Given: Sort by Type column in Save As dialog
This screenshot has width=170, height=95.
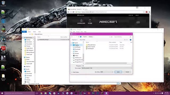Looking at the screenshot, I should point(121,42).
